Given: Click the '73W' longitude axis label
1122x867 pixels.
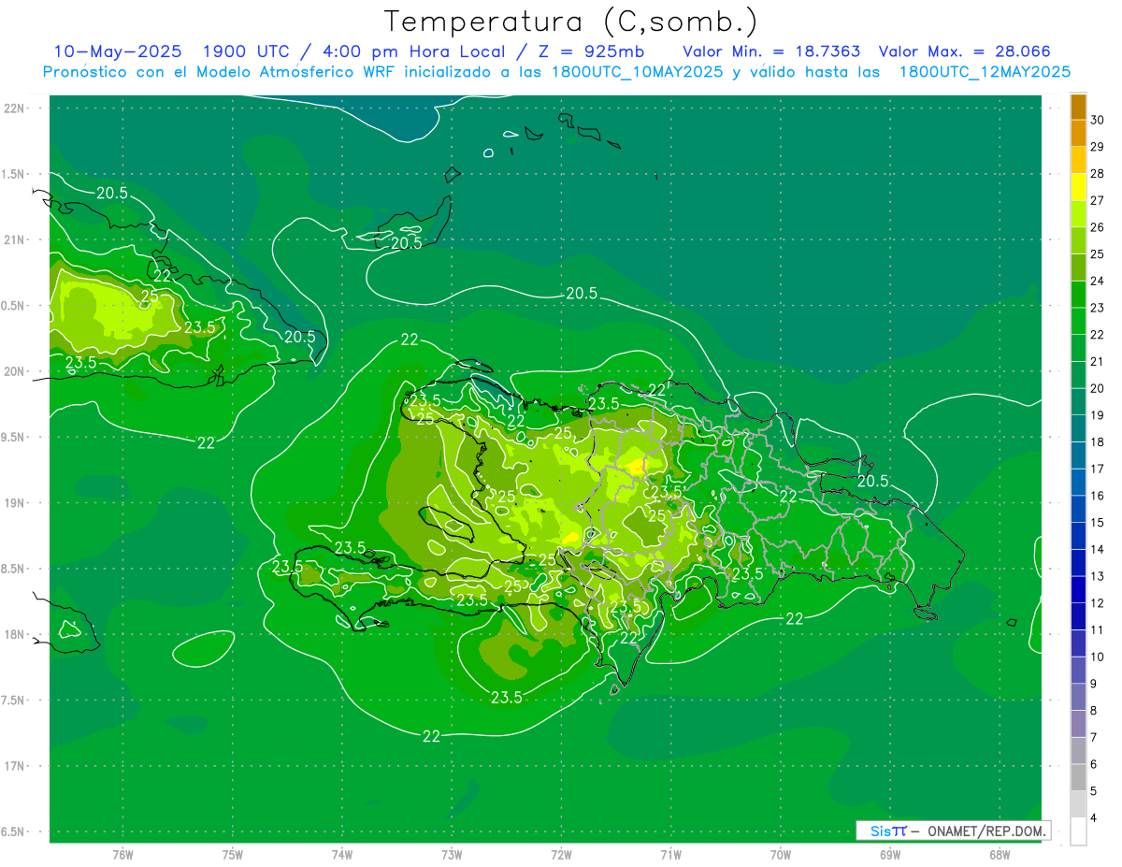Looking at the screenshot, I should (x=452, y=855).
